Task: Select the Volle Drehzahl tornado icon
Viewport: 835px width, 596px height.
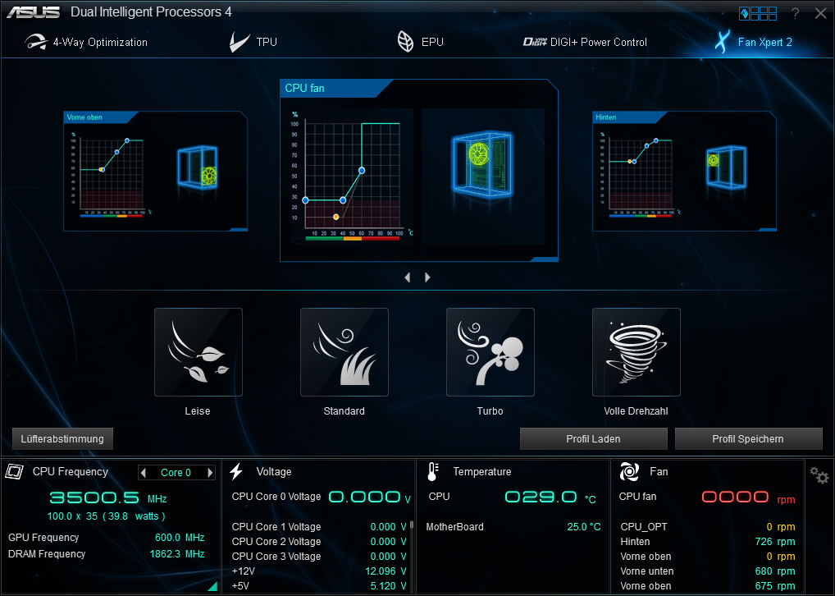Action: pos(636,352)
